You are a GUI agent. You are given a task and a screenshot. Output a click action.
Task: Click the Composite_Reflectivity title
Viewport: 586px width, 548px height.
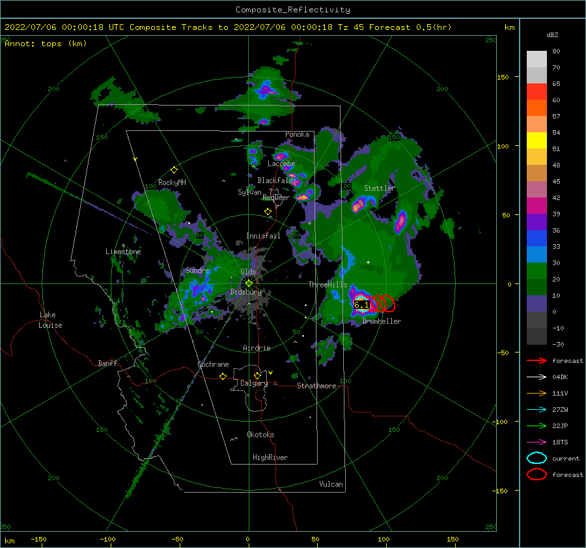coord(292,10)
